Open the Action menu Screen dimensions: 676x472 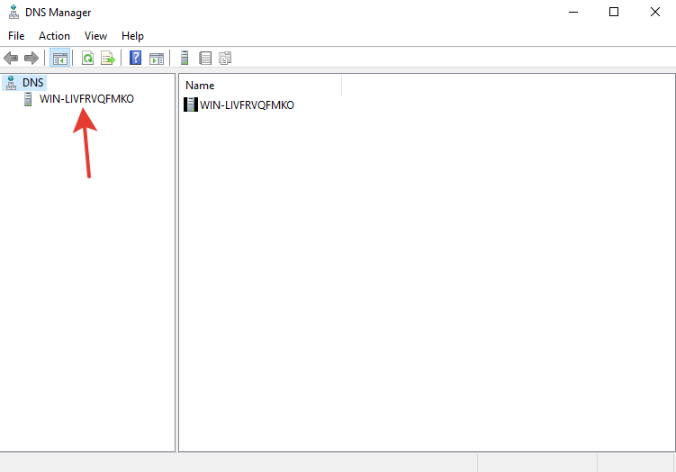pos(54,36)
